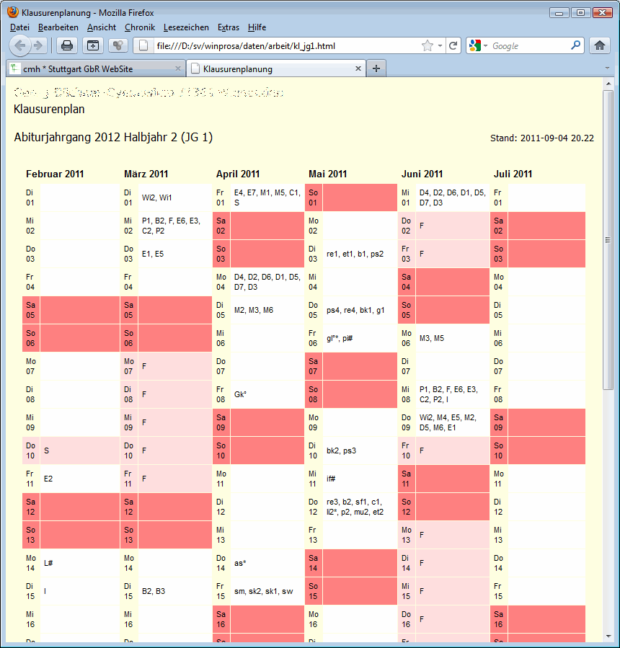Bookmark page with the star icon

(428, 45)
